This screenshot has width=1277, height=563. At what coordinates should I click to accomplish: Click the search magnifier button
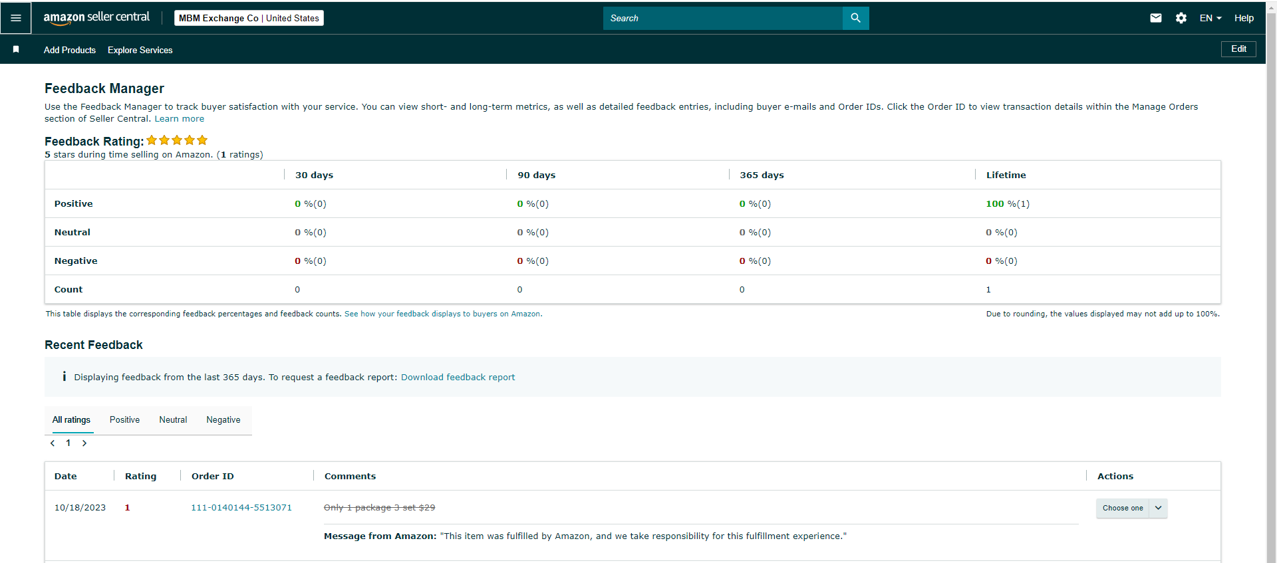[855, 18]
